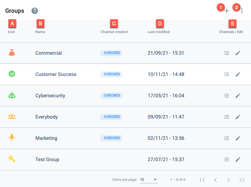Image resolution: width=251 pixels, height=187 pixels.
Task: Edit the Commercial group with pencil
Action: click(238, 53)
